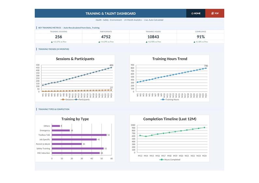Click the Toolbox Talk category label

tap(44, 135)
